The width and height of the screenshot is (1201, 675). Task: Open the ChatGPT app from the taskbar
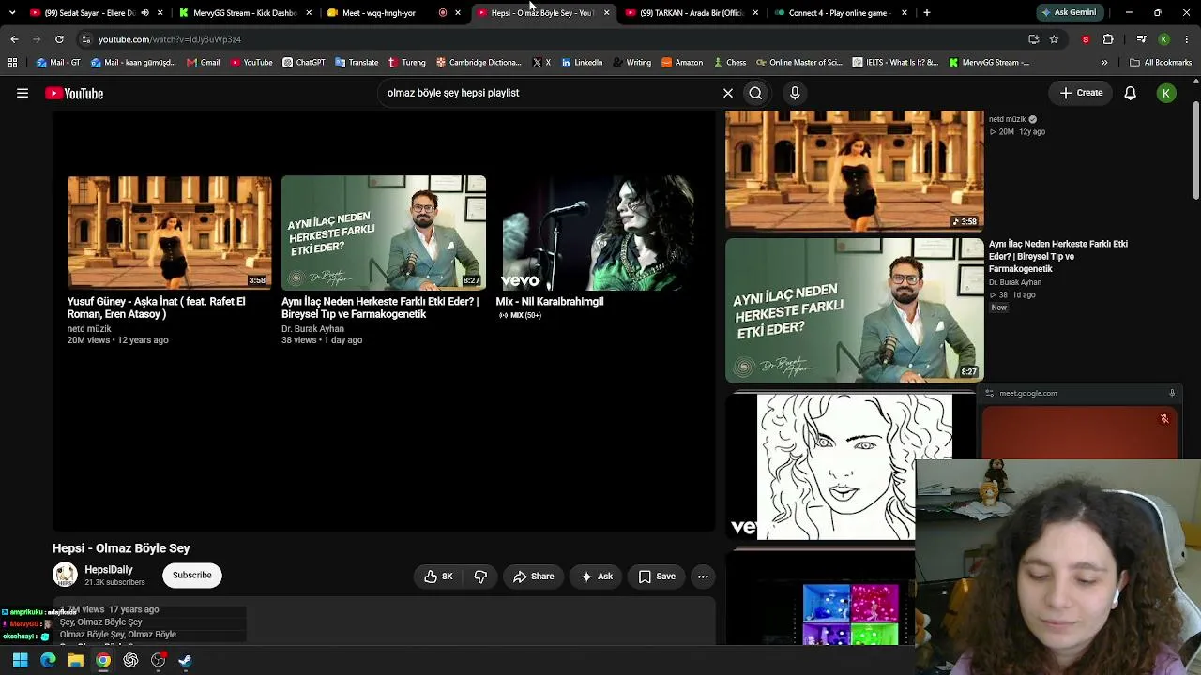[x=130, y=661]
